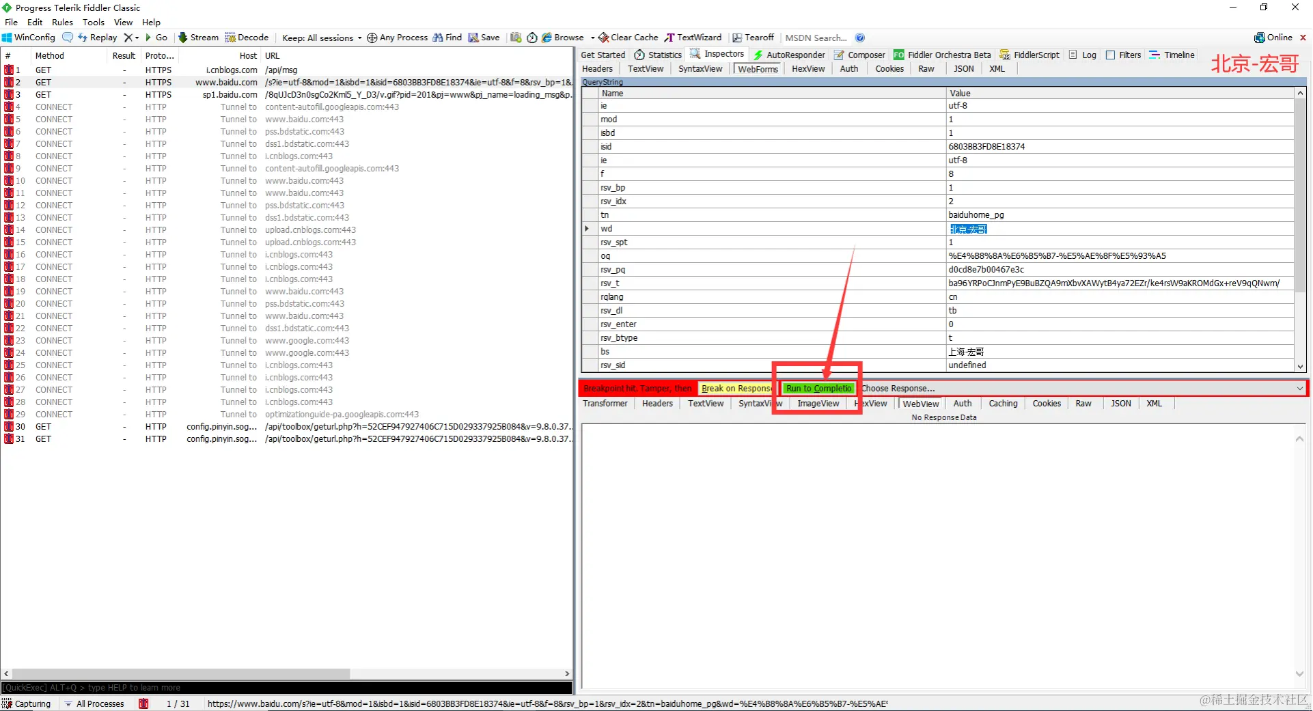Viewport: 1313px width, 711px height.
Task: Click the timer stopwatch icon in toolbar
Action: pyautogui.click(x=531, y=38)
